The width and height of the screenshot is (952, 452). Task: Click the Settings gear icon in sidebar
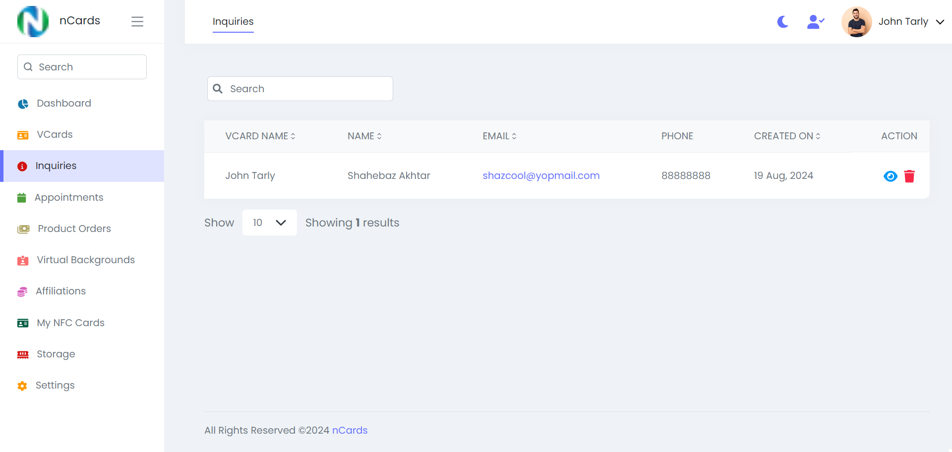22,386
